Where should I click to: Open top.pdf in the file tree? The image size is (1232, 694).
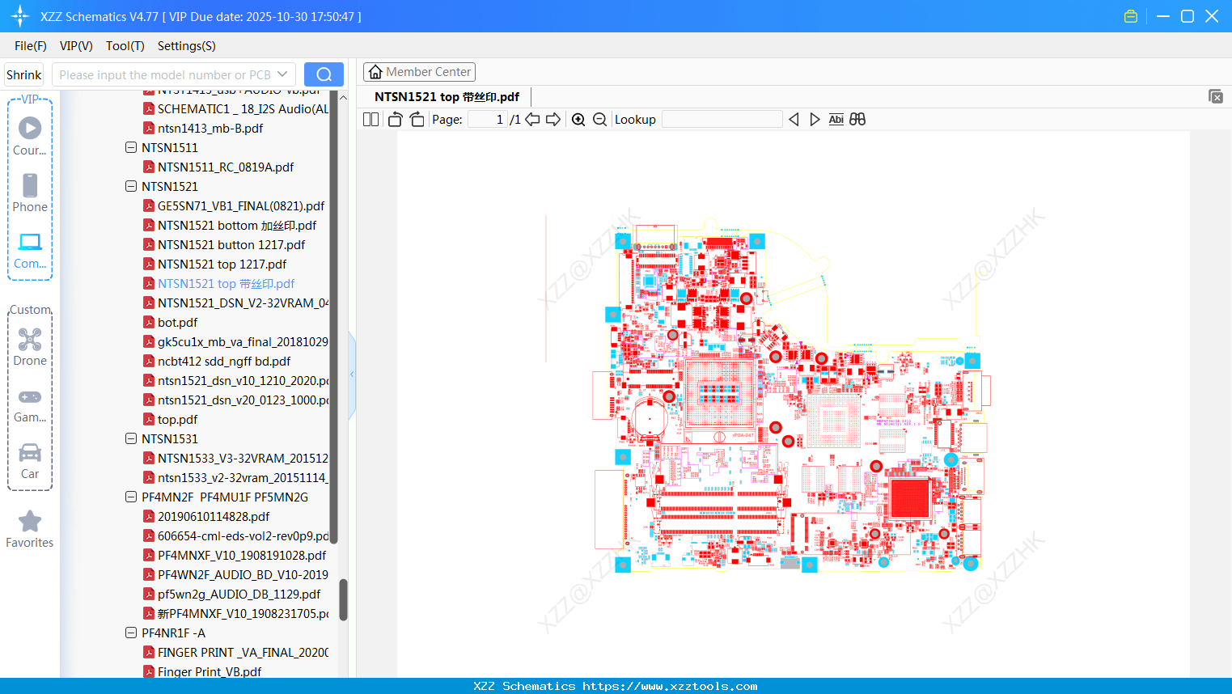[x=177, y=420]
